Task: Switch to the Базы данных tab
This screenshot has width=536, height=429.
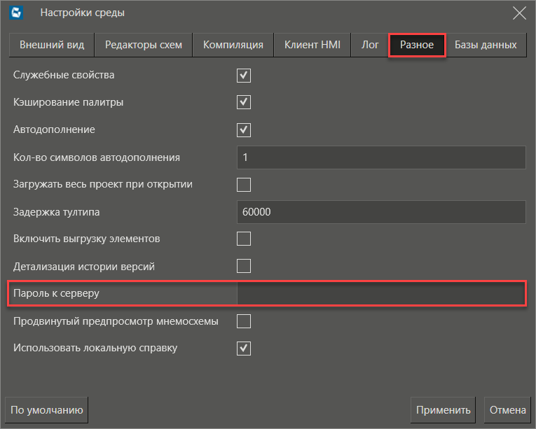Action: (486, 45)
